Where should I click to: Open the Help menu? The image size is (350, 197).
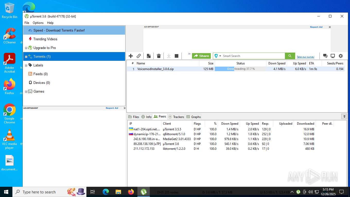pos(50,23)
